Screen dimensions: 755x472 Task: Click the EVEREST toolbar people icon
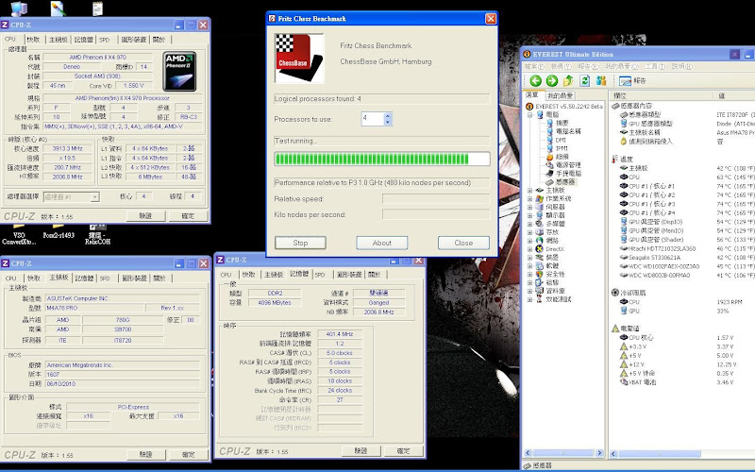[601, 80]
